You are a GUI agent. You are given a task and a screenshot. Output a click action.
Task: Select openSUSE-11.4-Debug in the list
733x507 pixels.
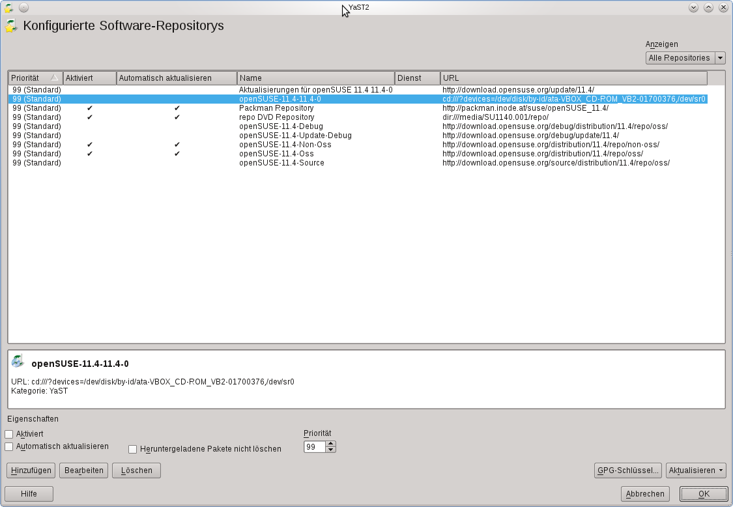(x=281, y=126)
